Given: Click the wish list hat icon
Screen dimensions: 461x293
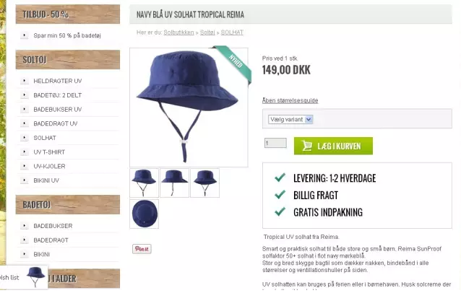Looking at the screenshot, I should click(x=35, y=277).
